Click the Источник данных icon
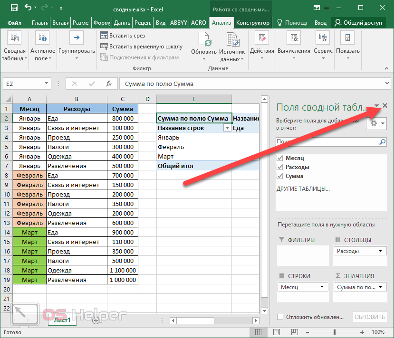394x338 pixels. click(x=232, y=39)
